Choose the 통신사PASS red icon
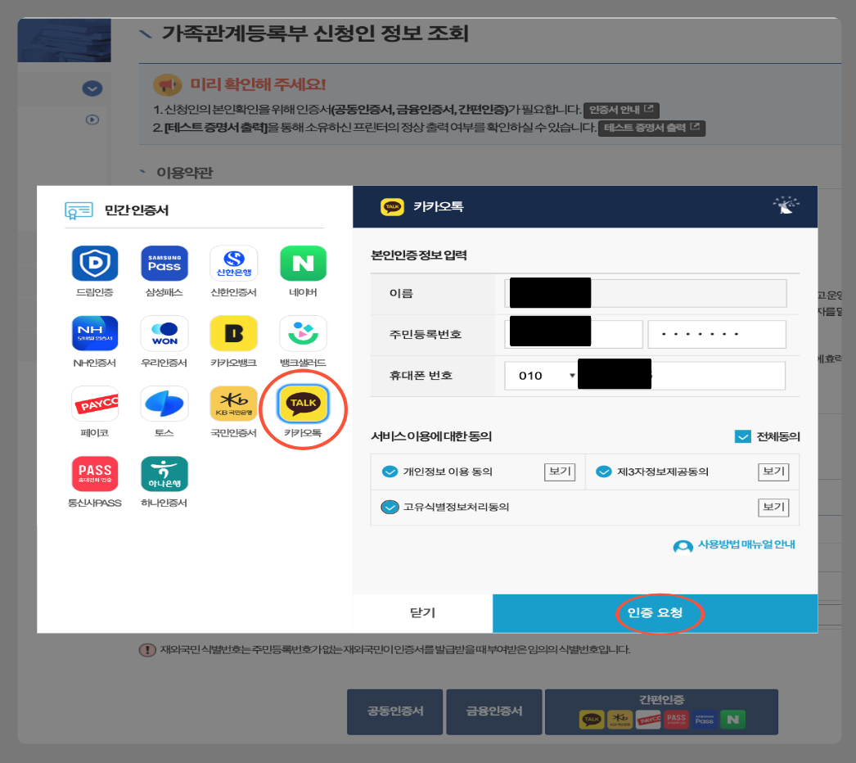Viewport: 856px width, 763px height. 94,473
